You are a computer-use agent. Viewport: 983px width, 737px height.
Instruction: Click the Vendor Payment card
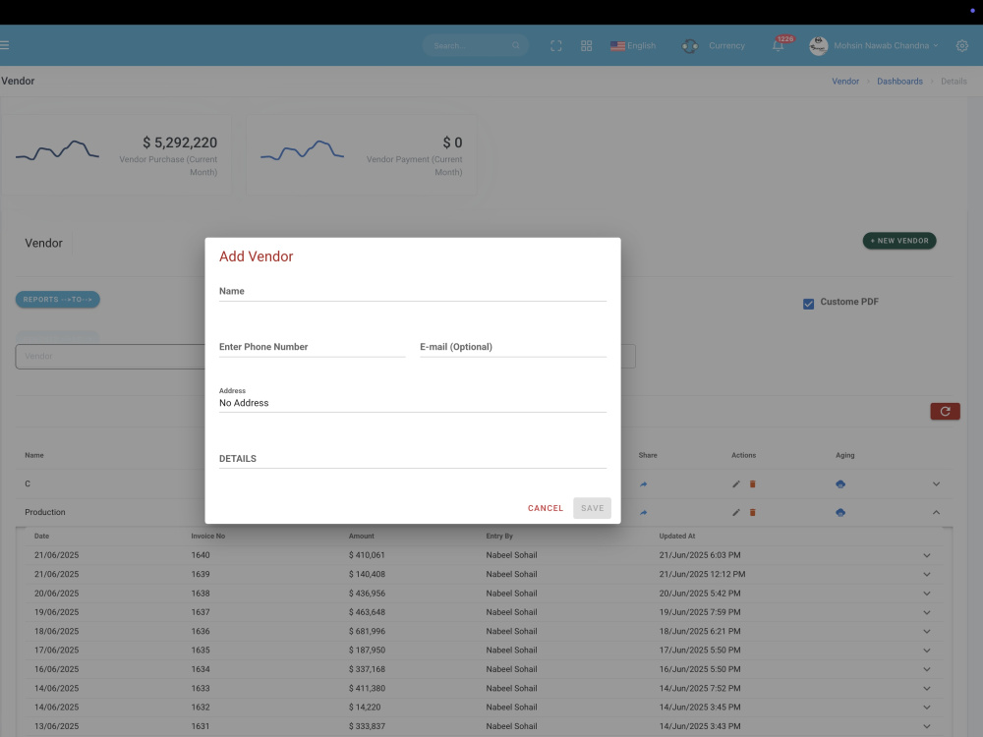361,154
